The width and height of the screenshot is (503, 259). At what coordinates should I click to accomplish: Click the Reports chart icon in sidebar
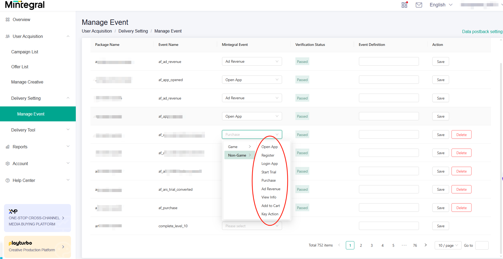click(x=7, y=147)
